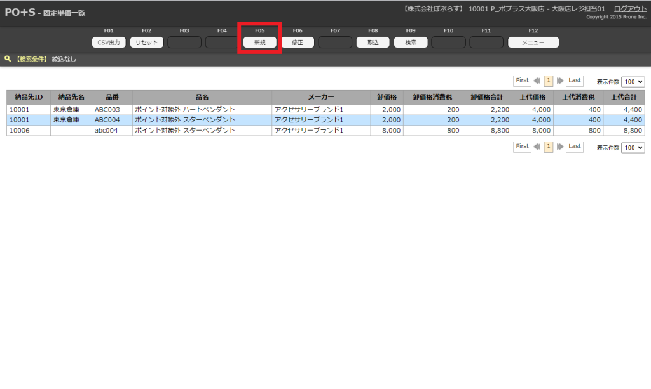Screen dimensions: 651x389
Task: Click the previous-page arrow in top pagination
Action: pyautogui.click(x=537, y=81)
